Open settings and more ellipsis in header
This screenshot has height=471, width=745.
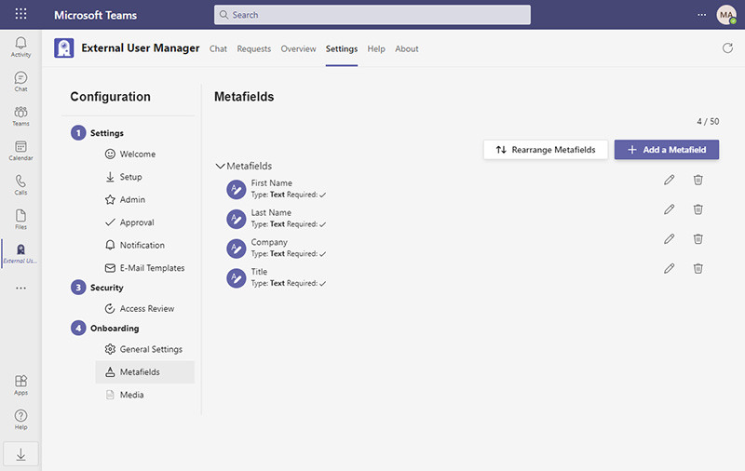point(702,15)
